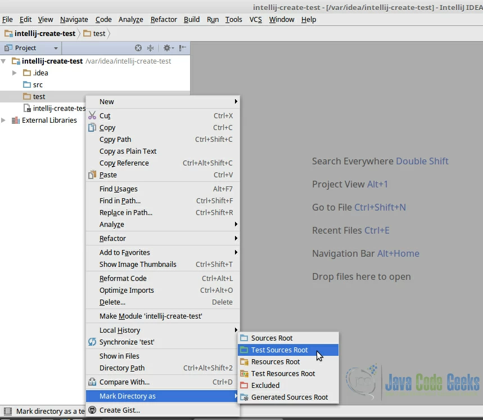Click the project root module folder icon
Screen dimensions: 483x420
(16, 61)
